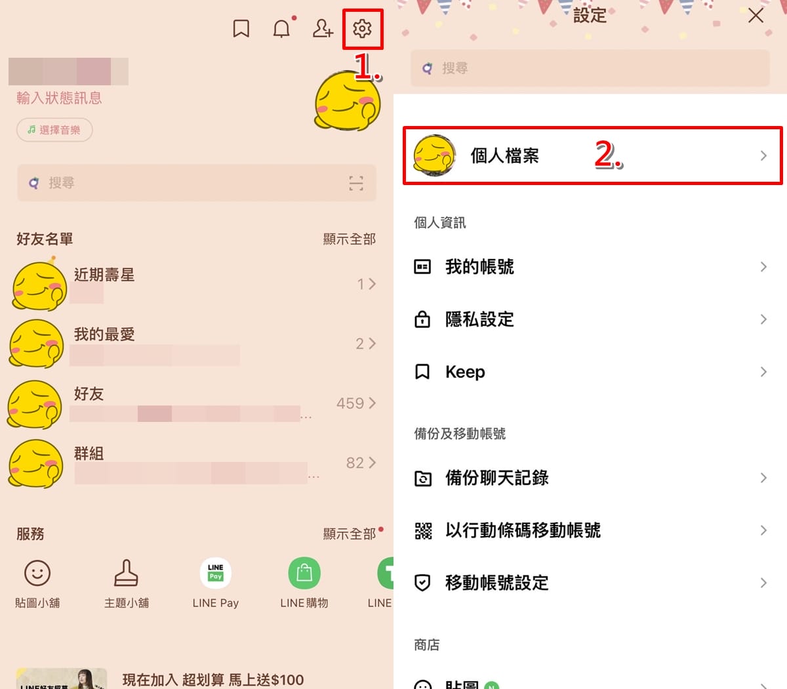The width and height of the screenshot is (787, 689).
Task: Select 備份聊天記錄 backup option
Action: click(590, 478)
